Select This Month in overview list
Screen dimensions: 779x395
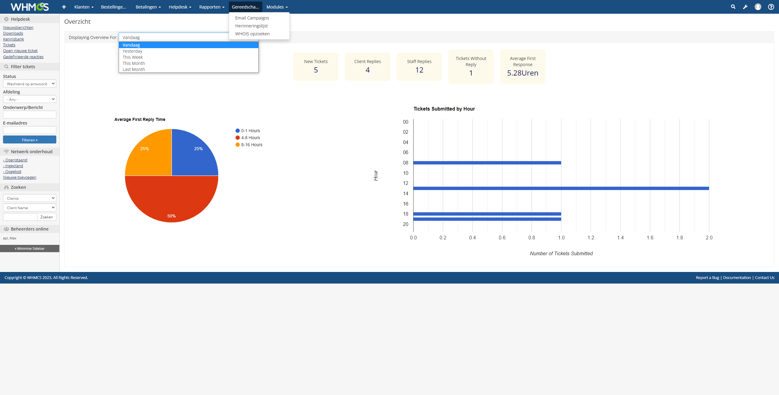pos(134,63)
